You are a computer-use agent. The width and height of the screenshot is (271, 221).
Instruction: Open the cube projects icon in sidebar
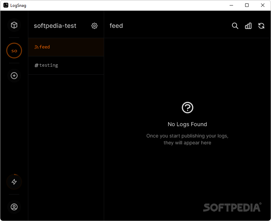(x=14, y=25)
